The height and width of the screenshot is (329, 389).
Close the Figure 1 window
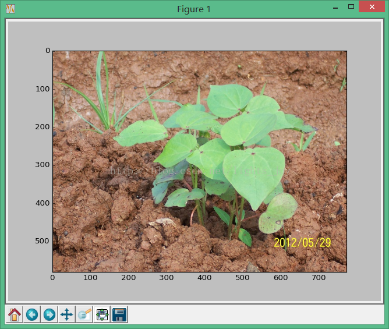point(372,7)
